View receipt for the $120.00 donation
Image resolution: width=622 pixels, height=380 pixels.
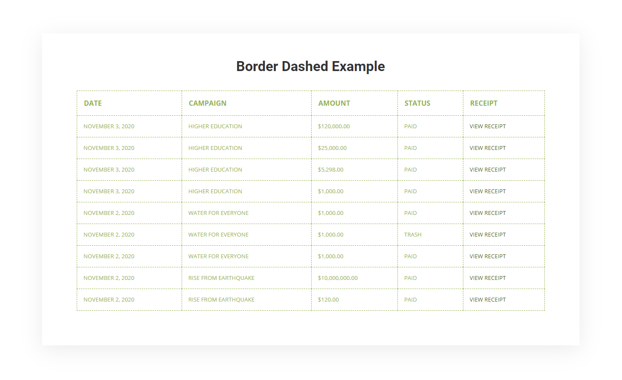pos(487,300)
